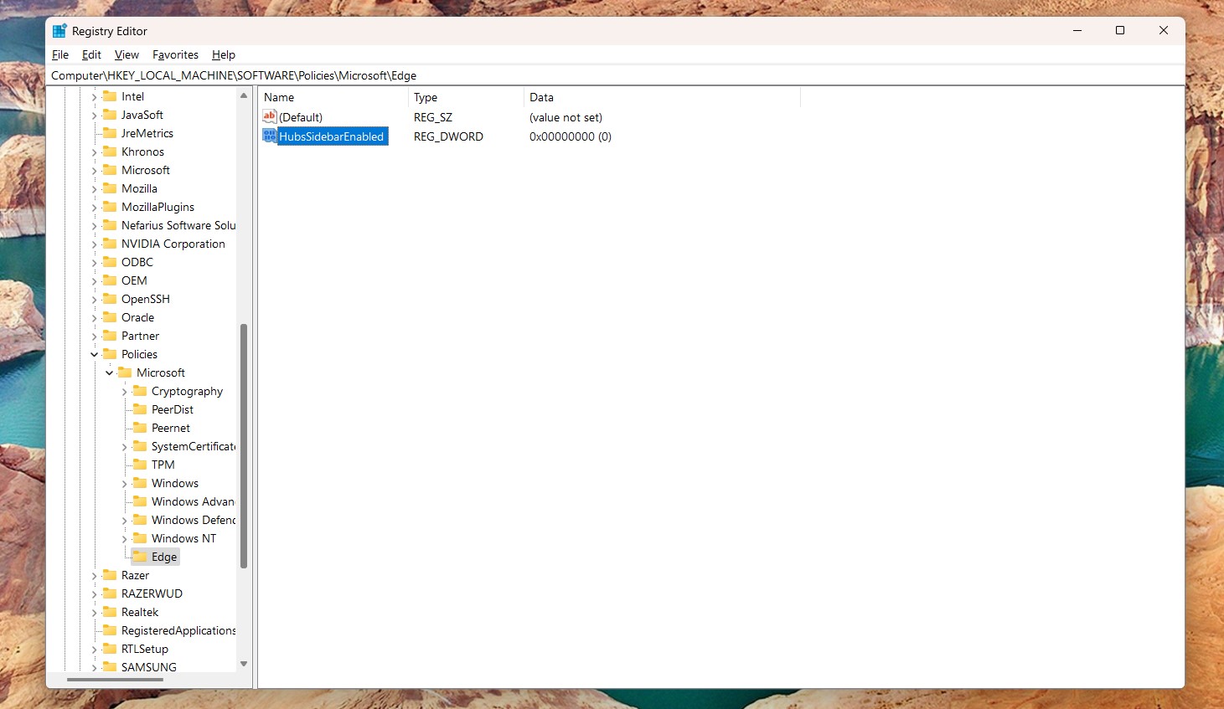
Task: Collapse the Policies tree node
Action: 94,354
